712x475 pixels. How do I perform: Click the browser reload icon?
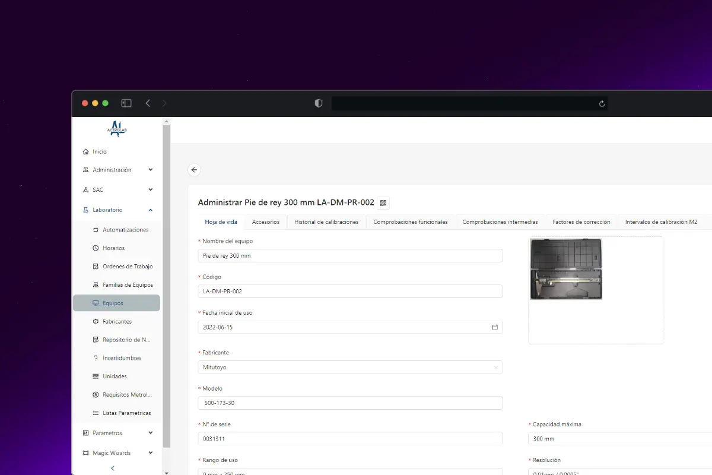[602, 103]
